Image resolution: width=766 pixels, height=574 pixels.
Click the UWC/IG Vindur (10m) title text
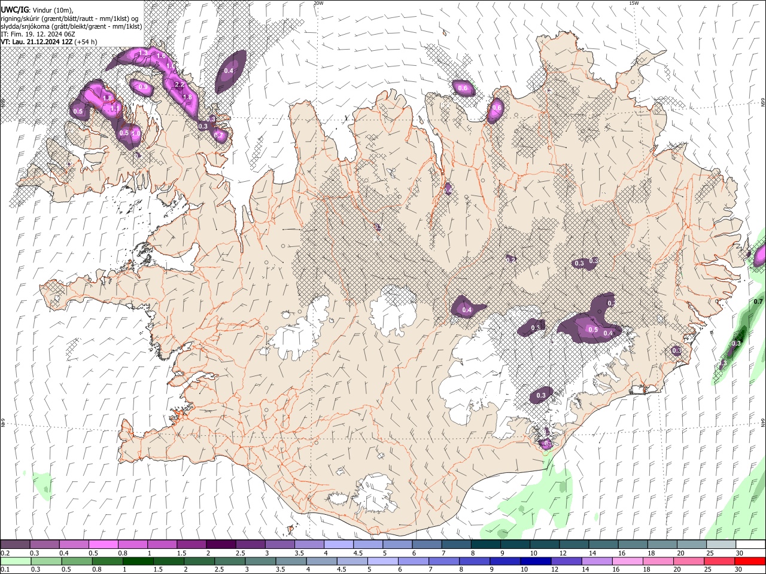coord(37,10)
